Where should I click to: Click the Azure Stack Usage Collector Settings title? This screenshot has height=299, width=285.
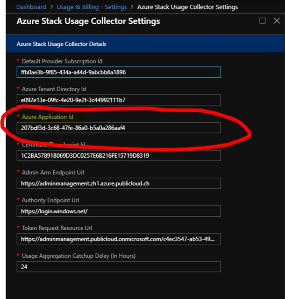[x=88, y=21]
